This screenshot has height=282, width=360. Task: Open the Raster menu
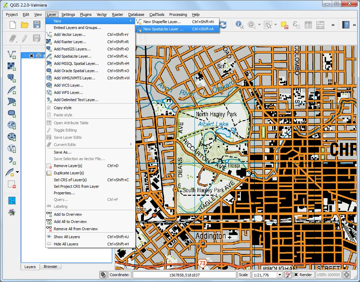118,14
